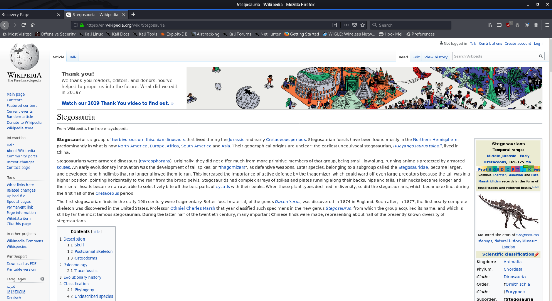Show the browser sidebar panel
Image resolution: width=552 pixels, height=301 pixels.
499,25
